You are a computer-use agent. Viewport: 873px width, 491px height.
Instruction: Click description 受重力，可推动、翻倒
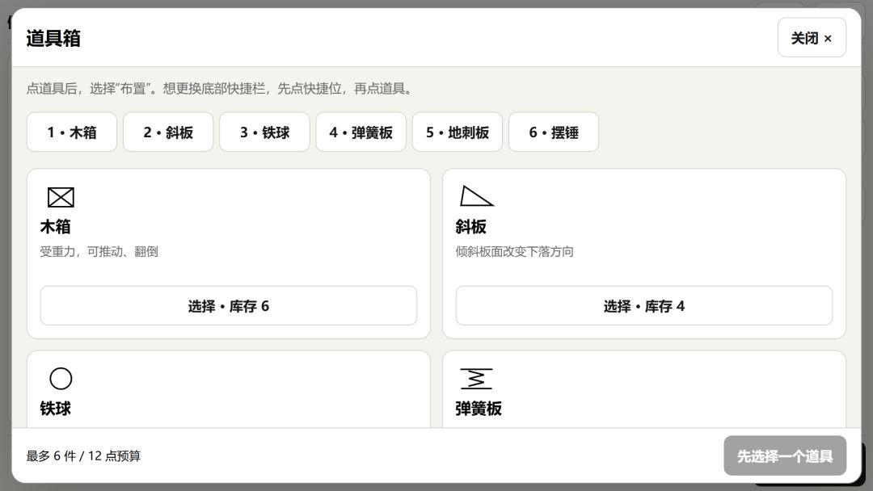point(99,251)
